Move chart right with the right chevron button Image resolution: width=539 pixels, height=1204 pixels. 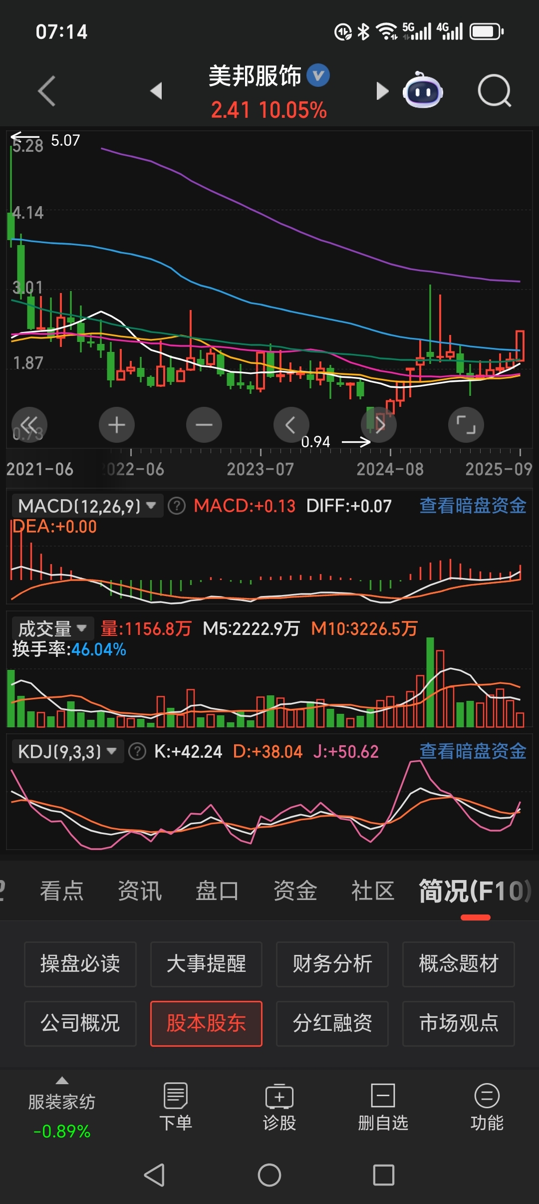[379, 425]
